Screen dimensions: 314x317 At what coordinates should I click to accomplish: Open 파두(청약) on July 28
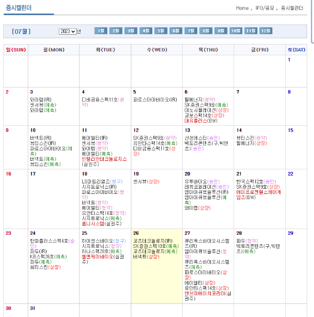tap(247, 241)
